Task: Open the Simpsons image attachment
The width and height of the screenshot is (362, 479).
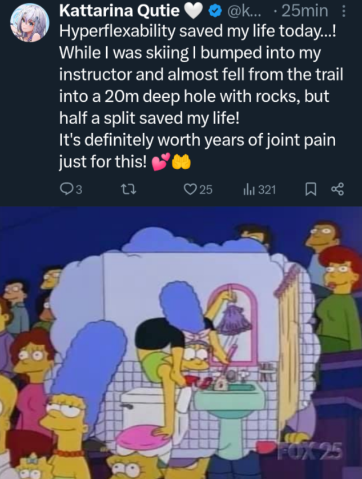Action: [181, 342]
